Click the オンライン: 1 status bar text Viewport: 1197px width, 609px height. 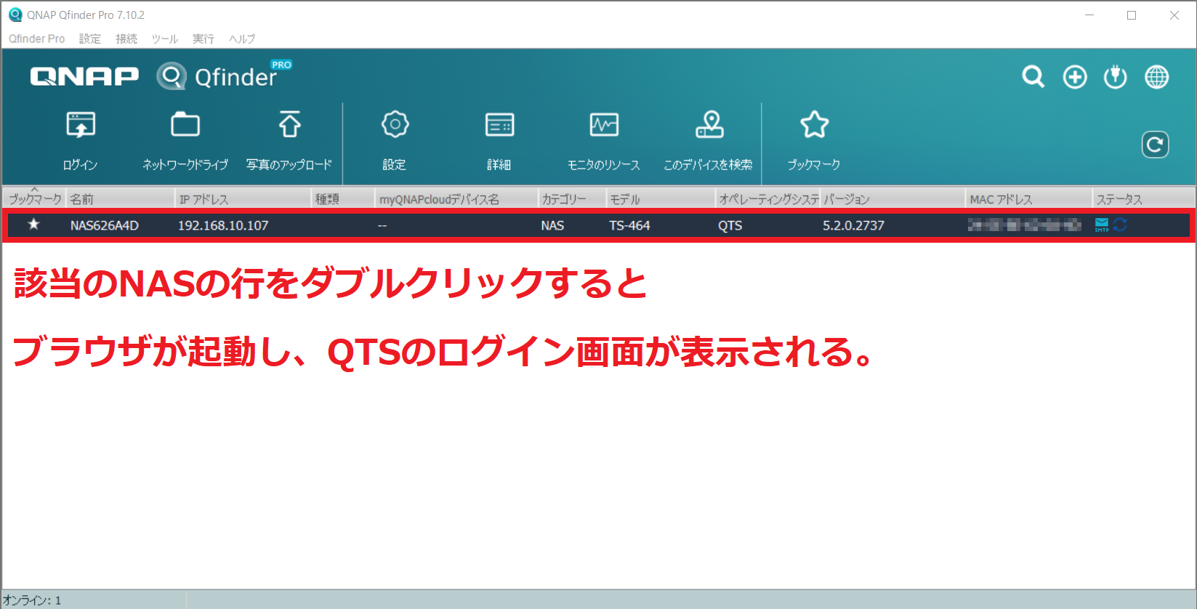pos(32,600)
